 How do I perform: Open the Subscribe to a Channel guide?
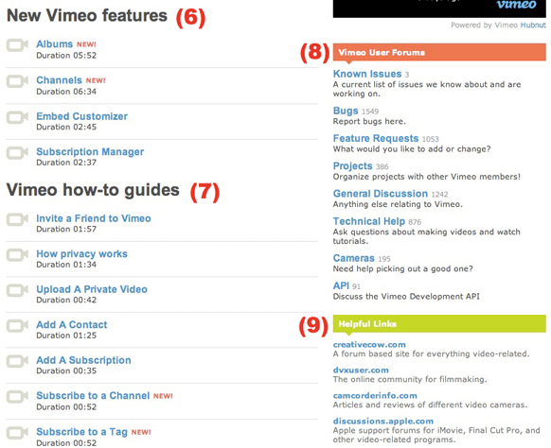click(93, 395)
